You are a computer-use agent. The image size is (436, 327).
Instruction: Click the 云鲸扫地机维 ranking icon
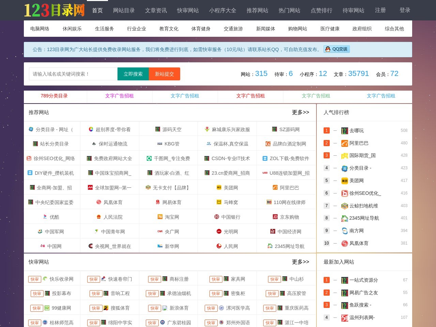pos(344,206)
